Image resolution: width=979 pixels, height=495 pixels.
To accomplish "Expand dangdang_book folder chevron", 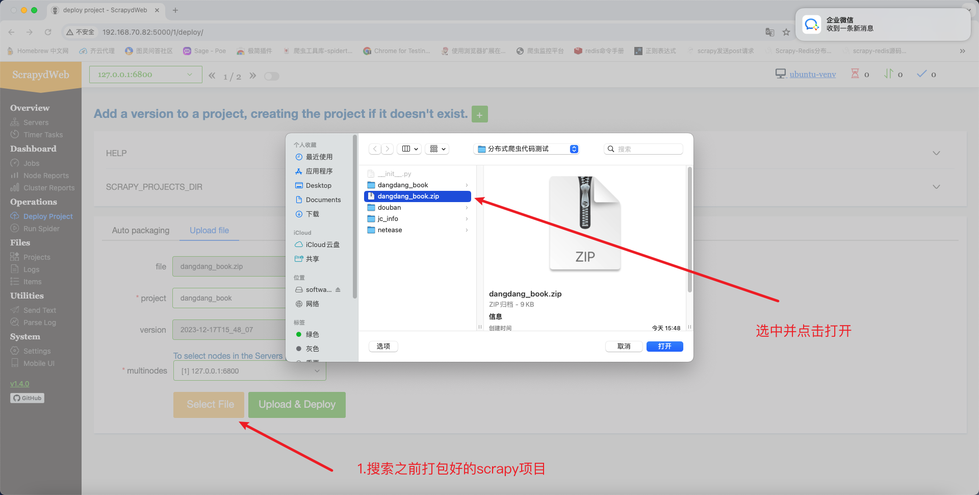I will pos(467,185).
